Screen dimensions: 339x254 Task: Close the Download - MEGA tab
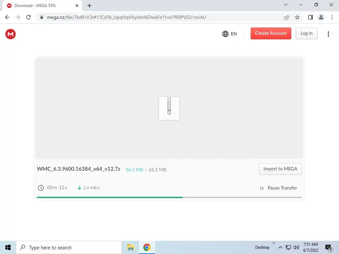click(x=77, y=6)
